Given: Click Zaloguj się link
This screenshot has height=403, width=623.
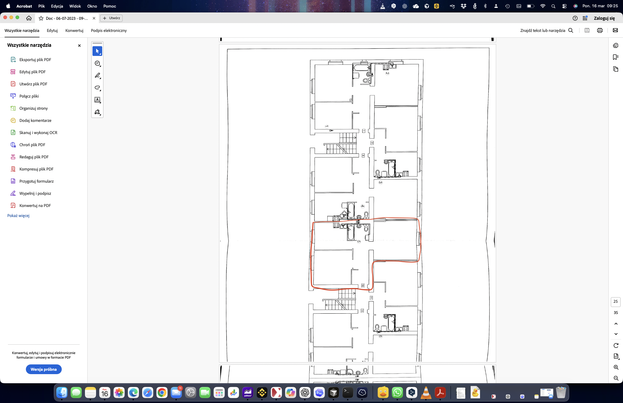Looking at the screenshot, I should (604, 18).
